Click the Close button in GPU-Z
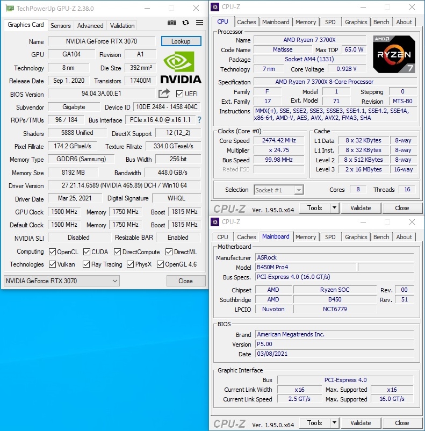This screenshot has width=425, height=431. click(x=185, y=281)
